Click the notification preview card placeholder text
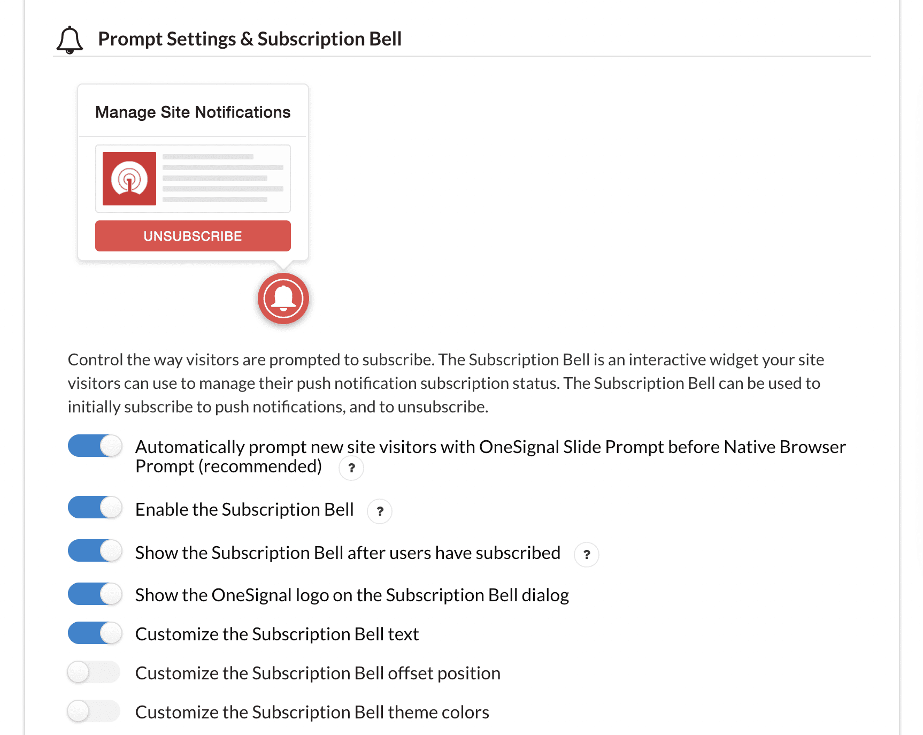 [222, 178]
